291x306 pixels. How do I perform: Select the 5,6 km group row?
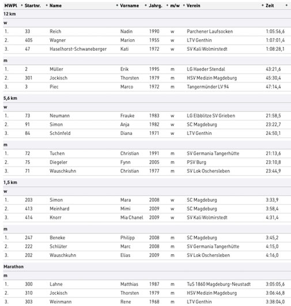(147, 99)
